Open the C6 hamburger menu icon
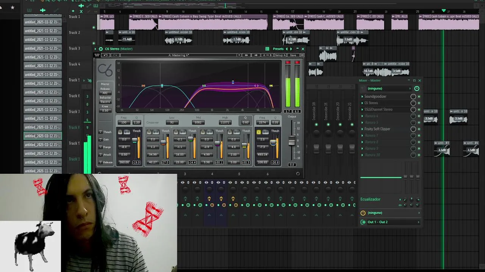 pyautogui.click(x=302, y=55)
